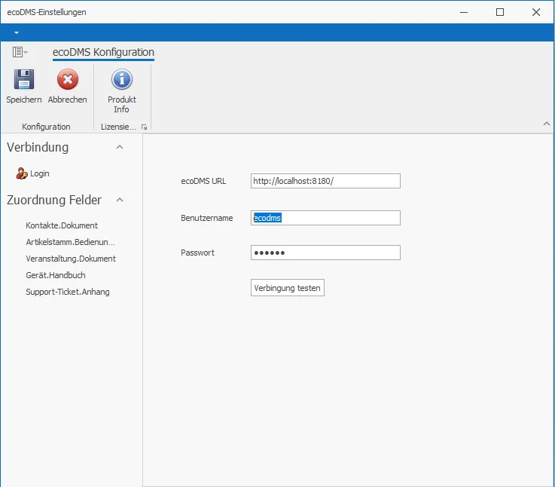
Task: Click the Passwort input field
Action: click(325, 253)
